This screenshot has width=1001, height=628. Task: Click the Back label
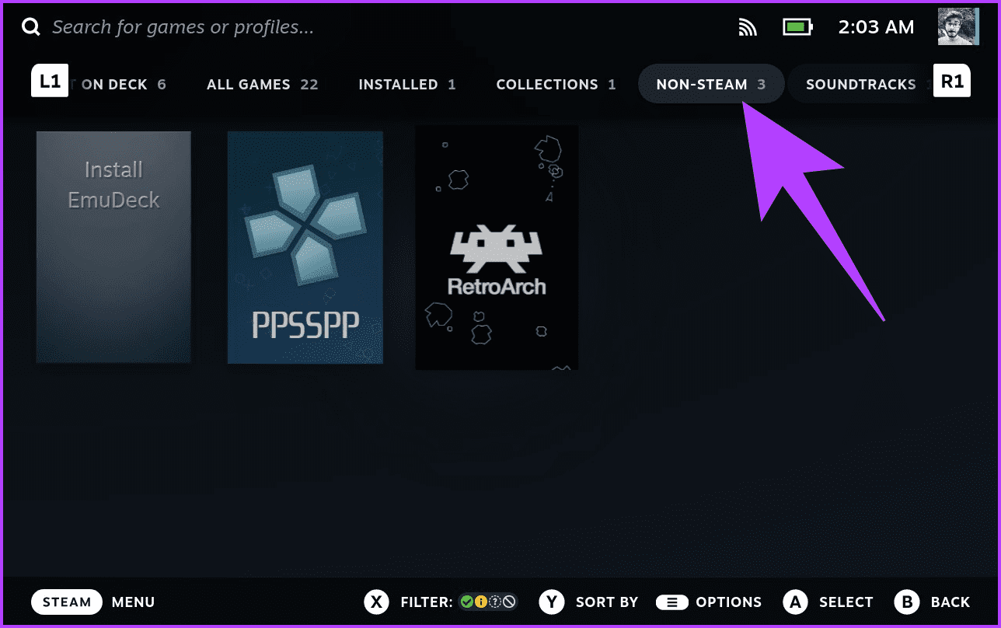pos(950,602)
